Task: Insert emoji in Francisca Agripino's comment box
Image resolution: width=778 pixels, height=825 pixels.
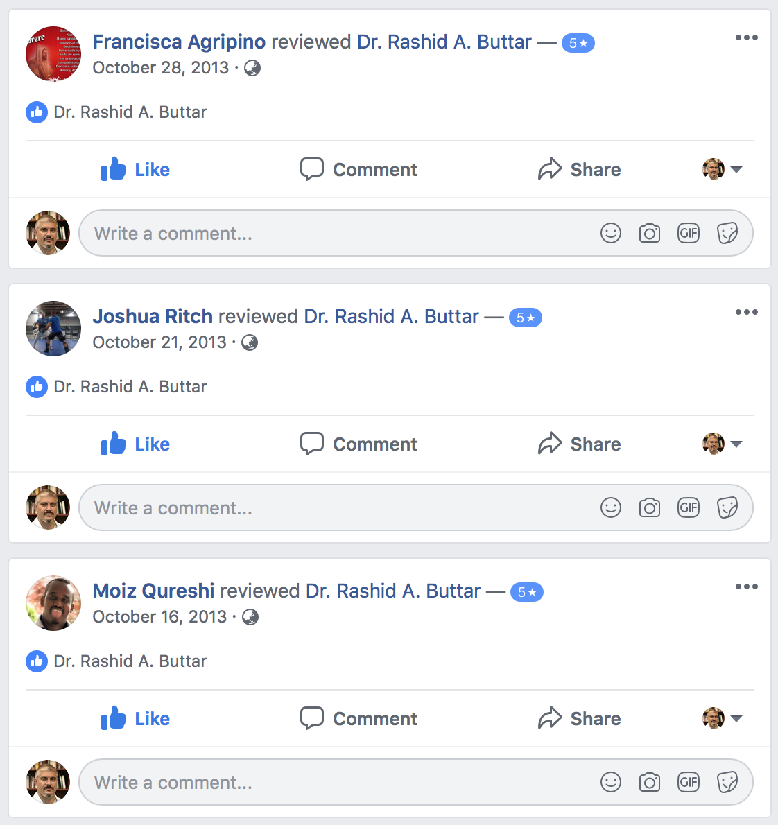Action: coord(611,233)
